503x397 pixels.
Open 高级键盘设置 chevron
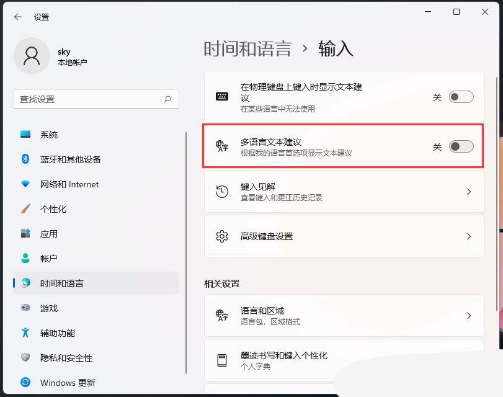point(469,236)
